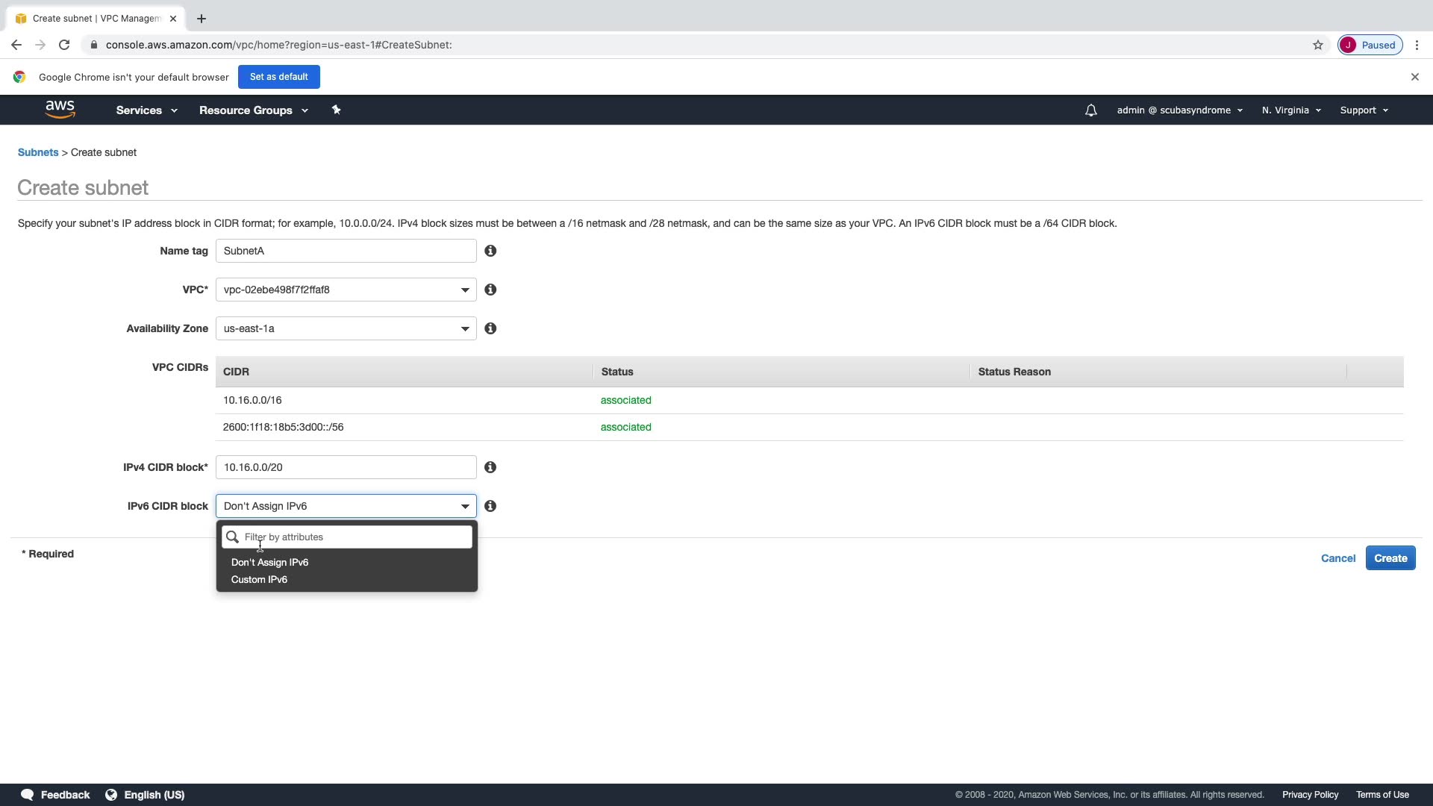Screen dimensions: 1433x806
Task: Expand the VPC dropdown
Action: (x=346, y=290)
